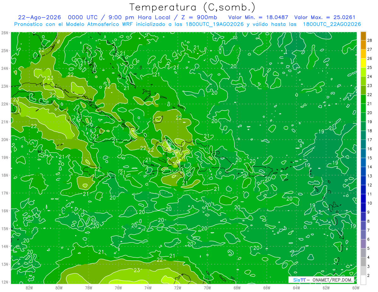
Task: Click the 16N latitude axis label
Action: point(4,211)
